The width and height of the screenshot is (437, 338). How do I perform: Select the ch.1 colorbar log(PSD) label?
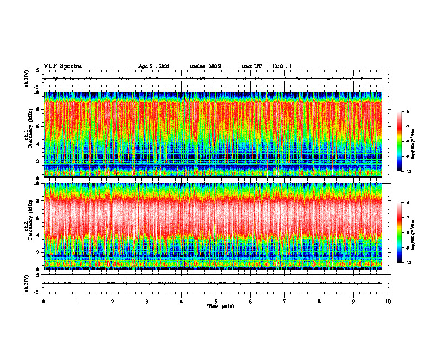coord(413,144)
